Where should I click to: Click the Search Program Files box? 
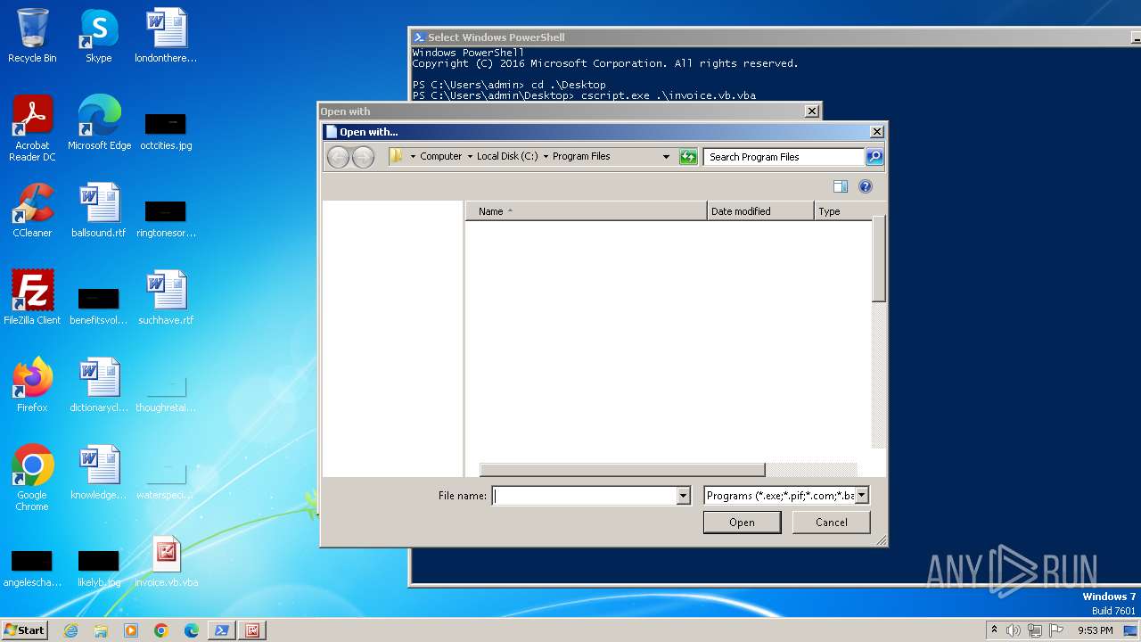point(784,157)
